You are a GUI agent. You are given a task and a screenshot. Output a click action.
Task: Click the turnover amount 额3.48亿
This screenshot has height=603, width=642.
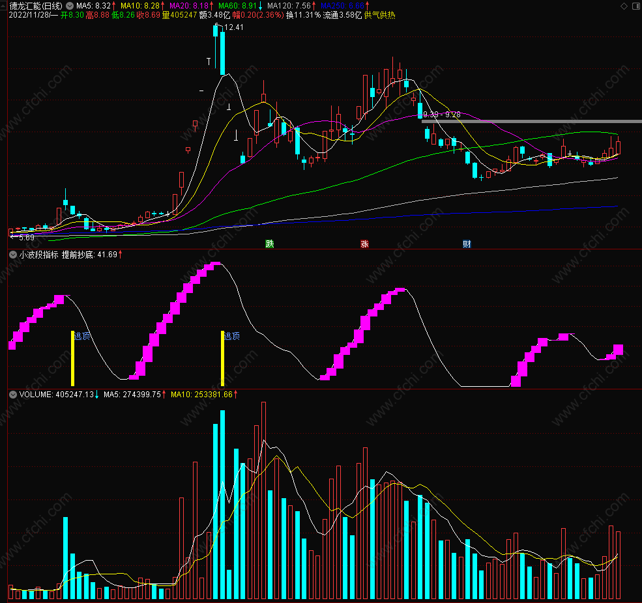(x=214, y=15)
